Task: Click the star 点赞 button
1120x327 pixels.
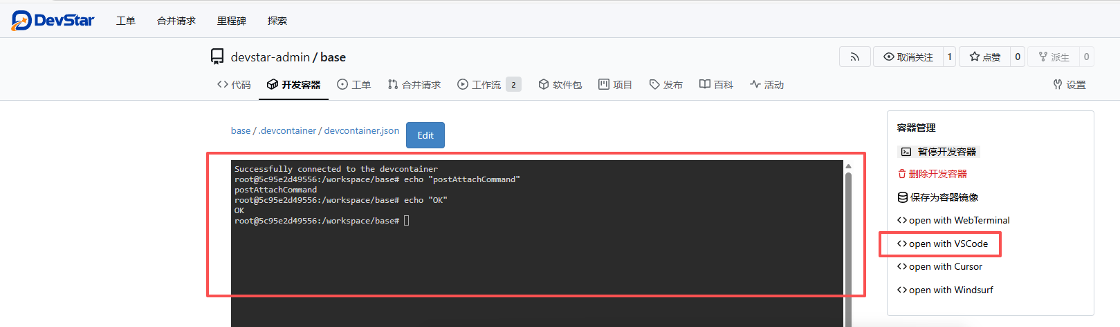Action: (x=984, y=57)
